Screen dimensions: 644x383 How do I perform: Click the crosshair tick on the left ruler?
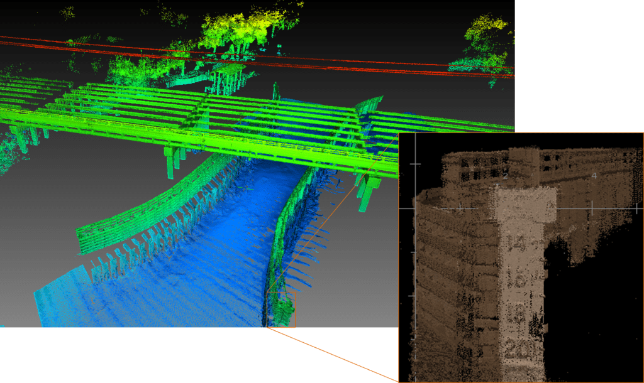414,164
